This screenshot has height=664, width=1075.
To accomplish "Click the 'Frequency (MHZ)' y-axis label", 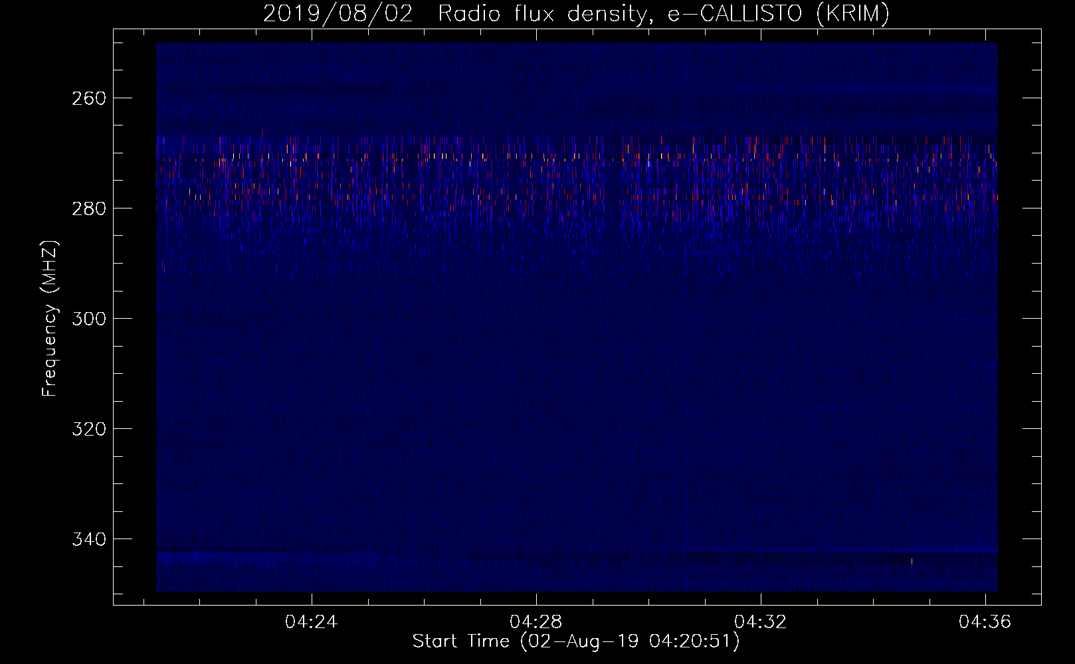I will 50,318.
